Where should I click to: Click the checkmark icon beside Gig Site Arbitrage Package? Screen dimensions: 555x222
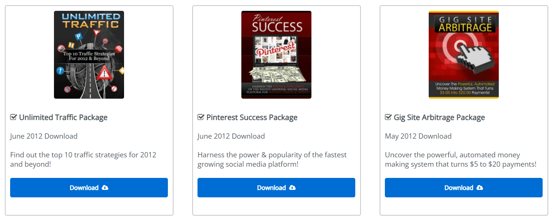tap(388, 117)
